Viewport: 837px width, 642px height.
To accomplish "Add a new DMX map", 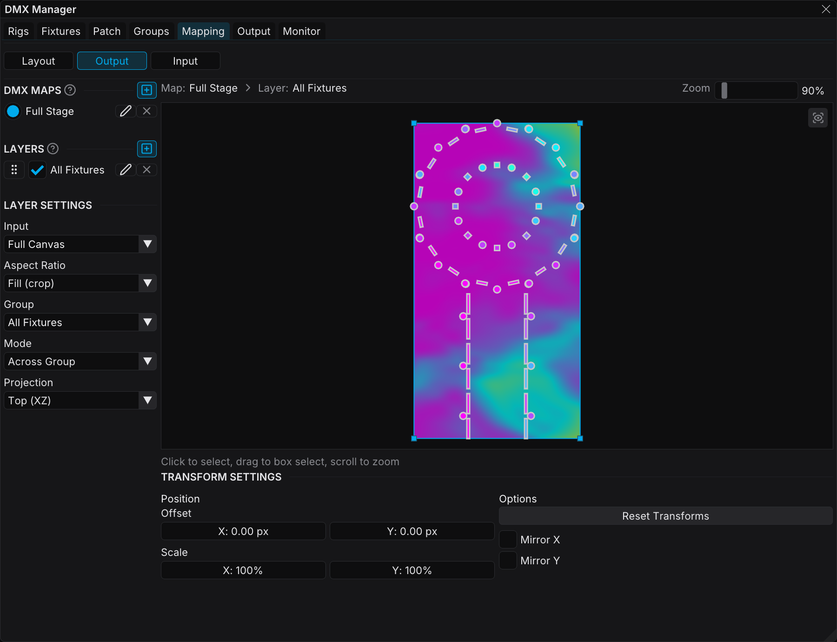I will (146, 90).
